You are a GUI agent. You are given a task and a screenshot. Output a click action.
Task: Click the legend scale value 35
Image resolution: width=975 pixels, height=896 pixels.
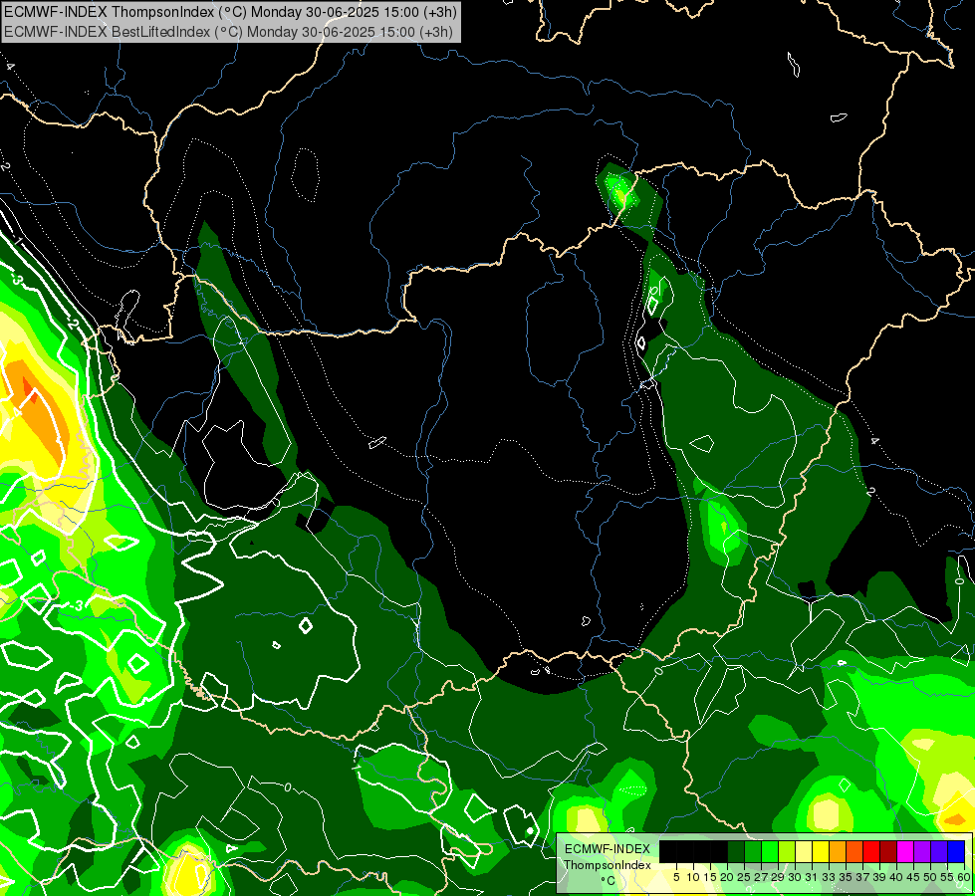(x=846, y=877)
